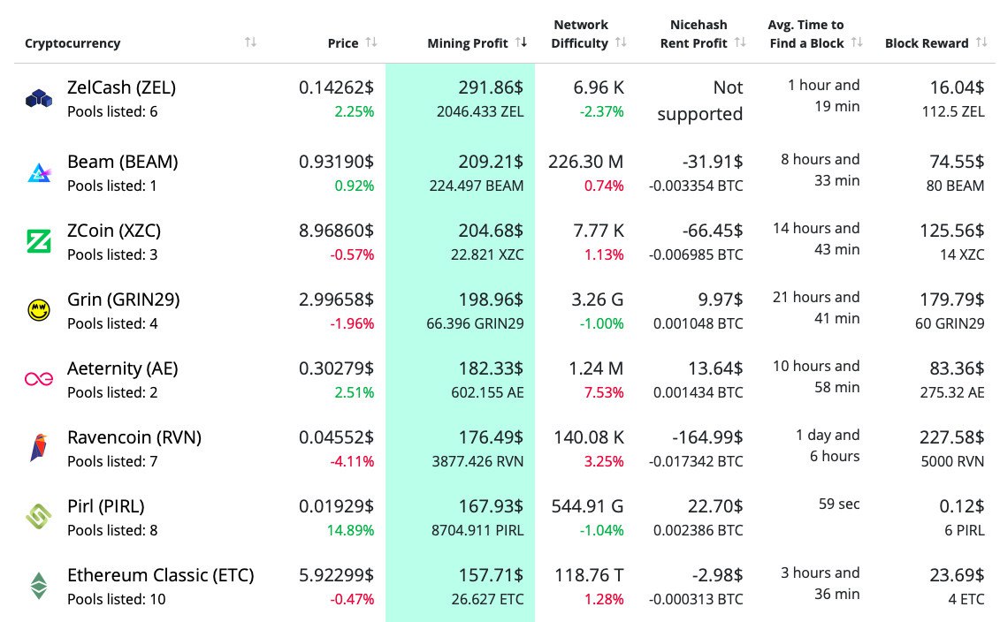This screenshot has width=1000, height=622.
Task: Select Grin mining profit 198.96$
Action: [x=491, y=300]
